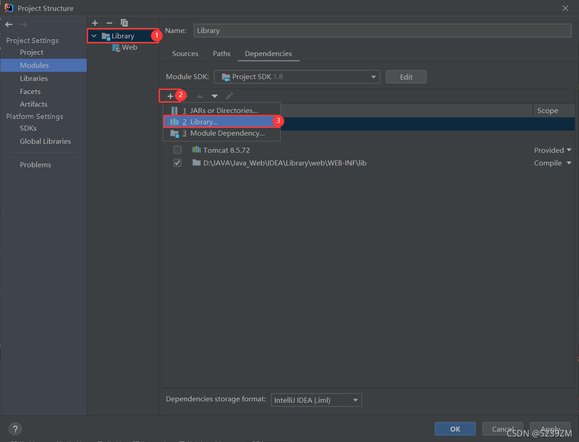The width and height of the screenshot is (579, 442).
Task: Add a new module with the plus icon
Action: 95,23
